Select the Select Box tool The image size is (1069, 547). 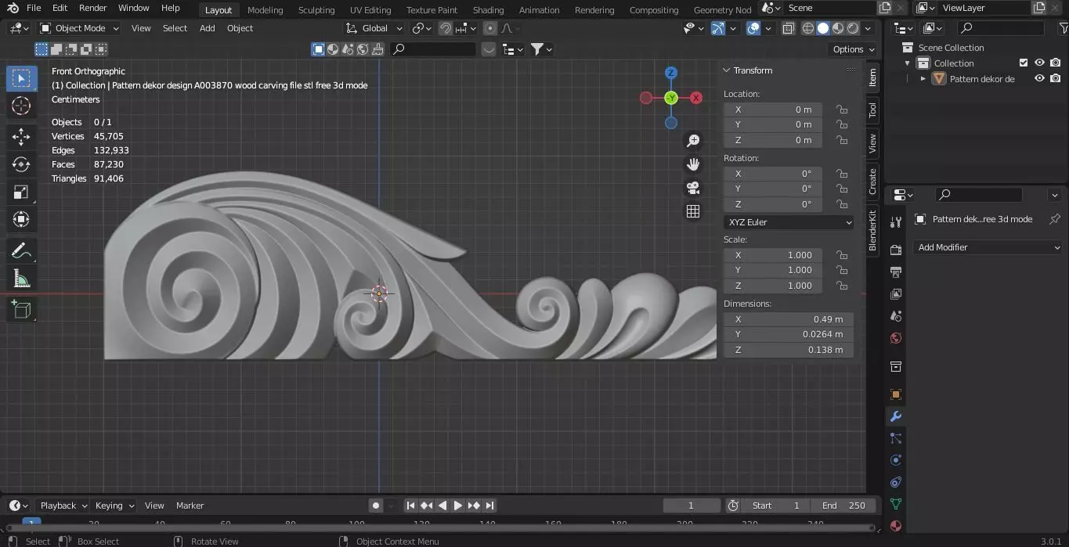coord(21,78)
